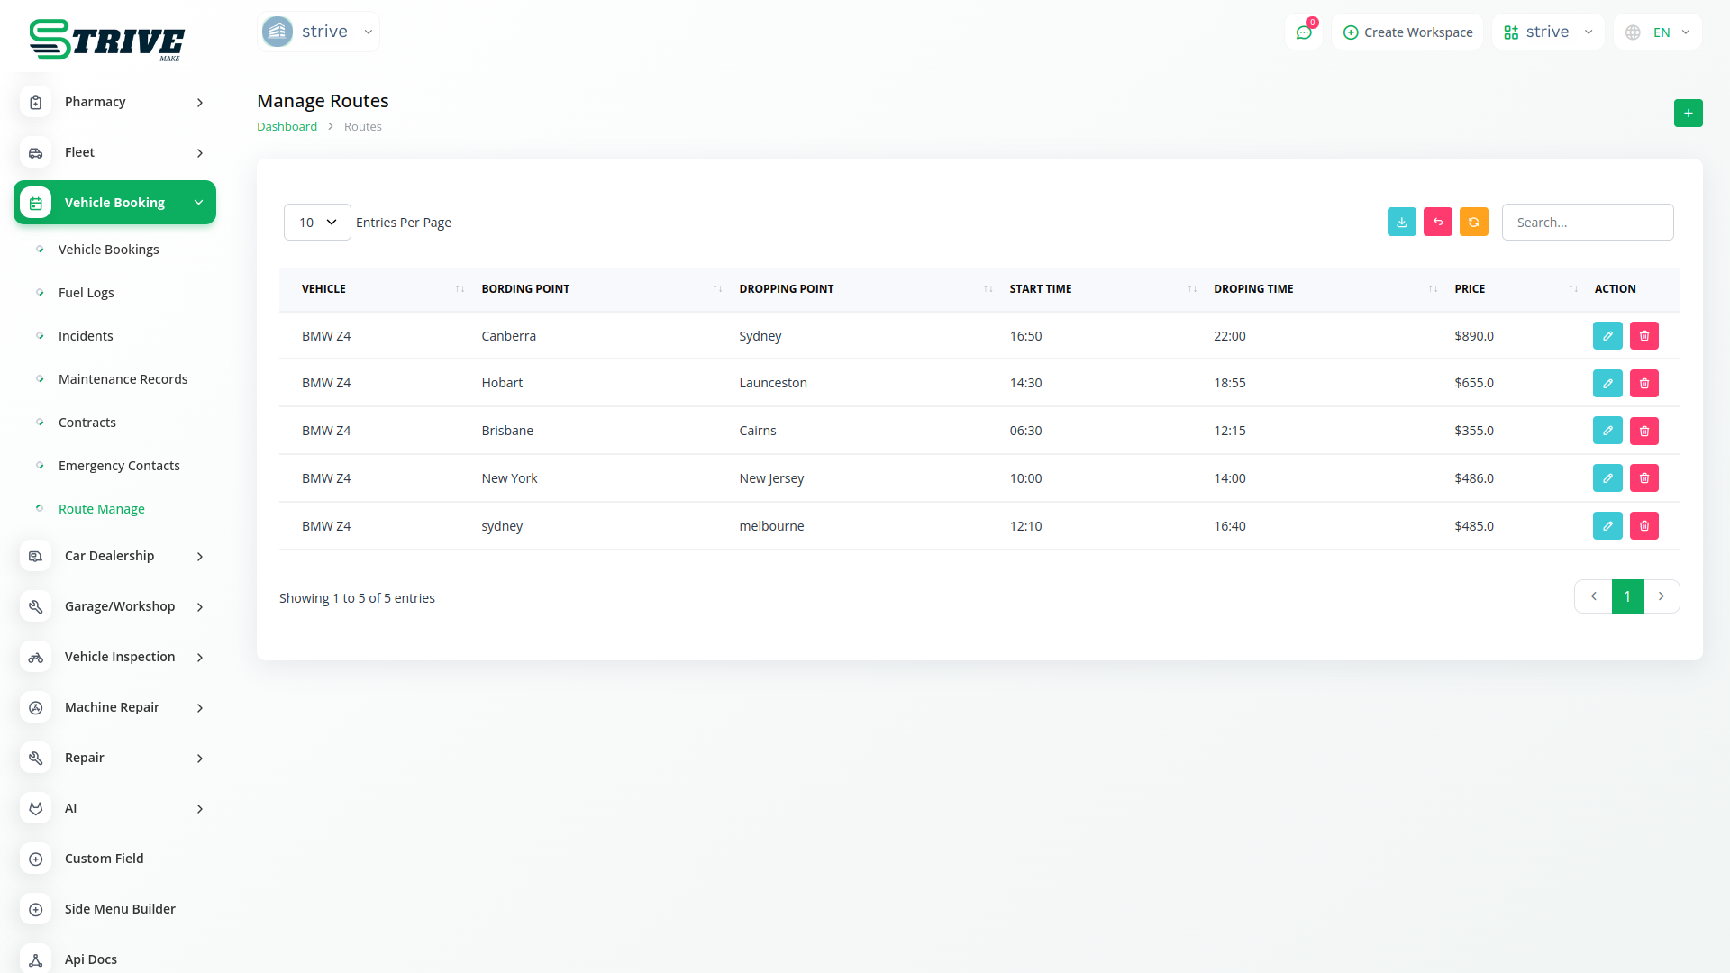1730x973 pixels.
Task: Click the green add route plus button
Action: [1688, 114]
